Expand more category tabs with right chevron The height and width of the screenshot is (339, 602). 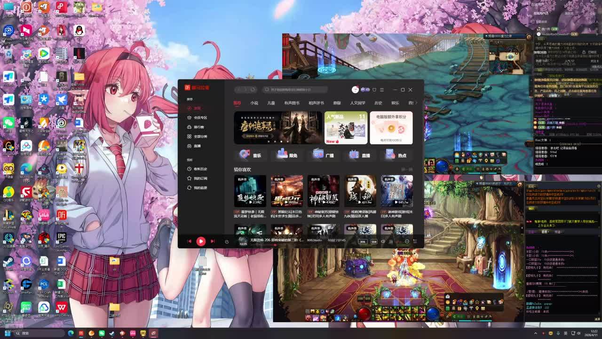tap(416, 103)
